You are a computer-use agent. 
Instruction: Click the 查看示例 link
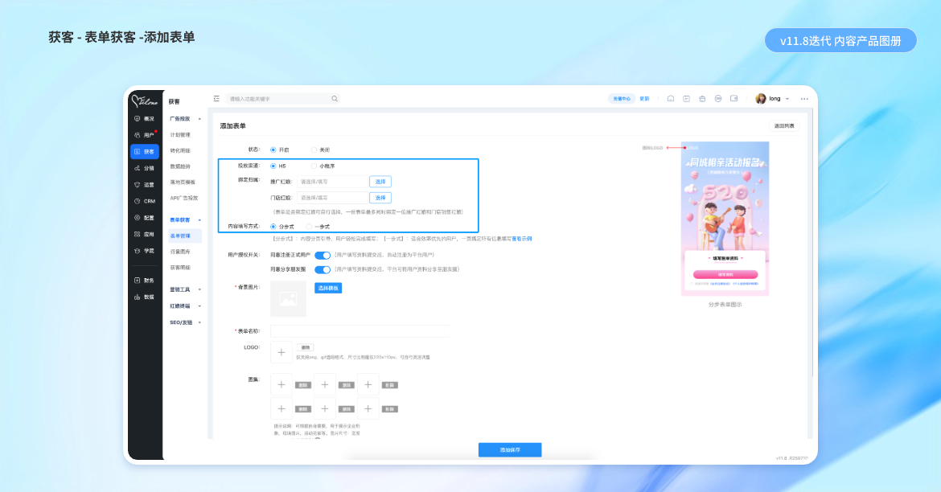521,239
